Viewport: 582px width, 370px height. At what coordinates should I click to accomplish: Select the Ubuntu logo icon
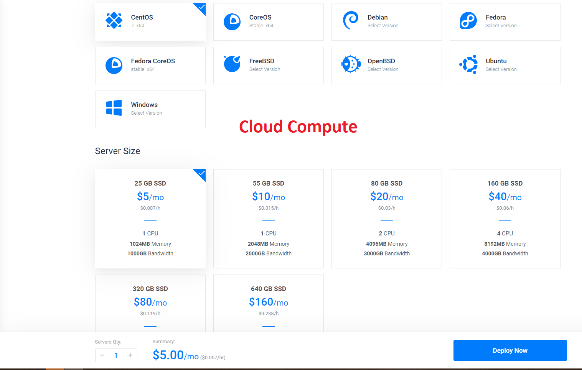468,64
